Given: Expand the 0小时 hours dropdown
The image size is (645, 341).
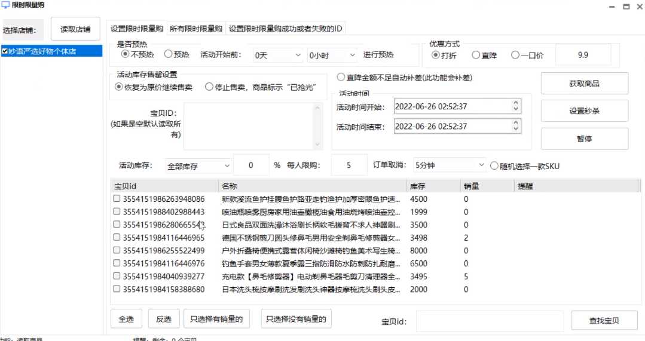Looking at the screenshot, I should coord(332,55).
